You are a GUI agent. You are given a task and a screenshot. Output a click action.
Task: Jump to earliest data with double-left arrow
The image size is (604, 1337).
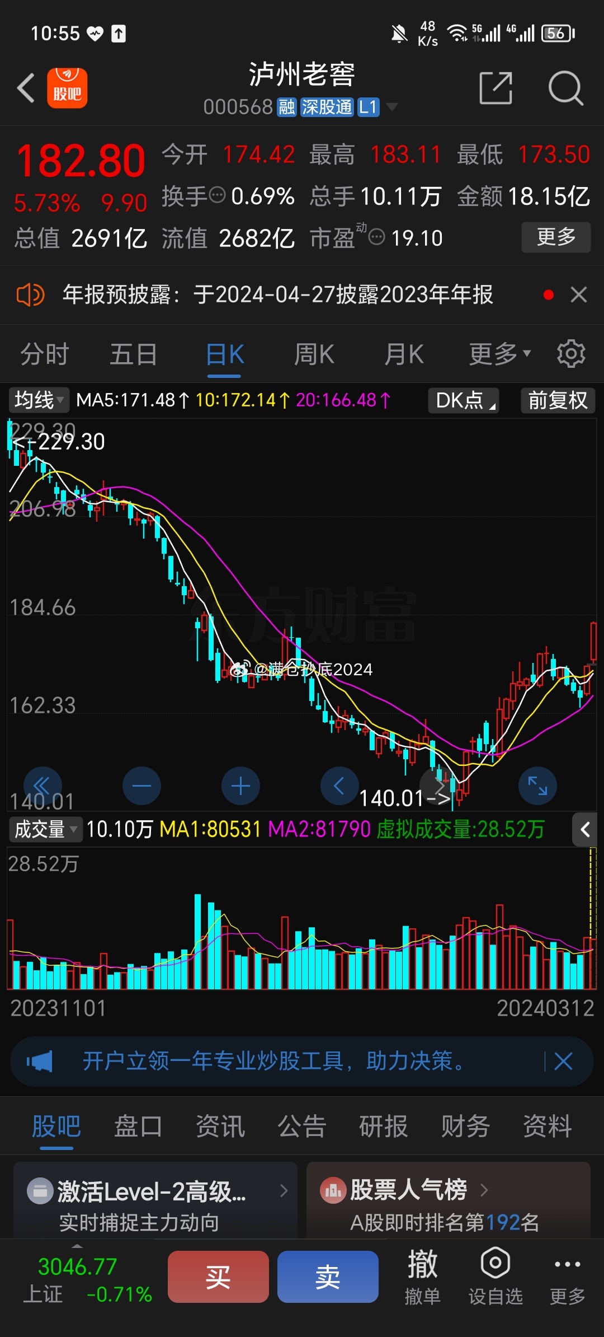(x=43, y=786)
